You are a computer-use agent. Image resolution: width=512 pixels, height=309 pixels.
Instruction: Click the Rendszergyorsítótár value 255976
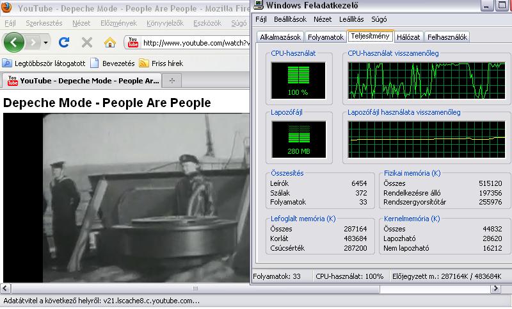coord(490,202)
